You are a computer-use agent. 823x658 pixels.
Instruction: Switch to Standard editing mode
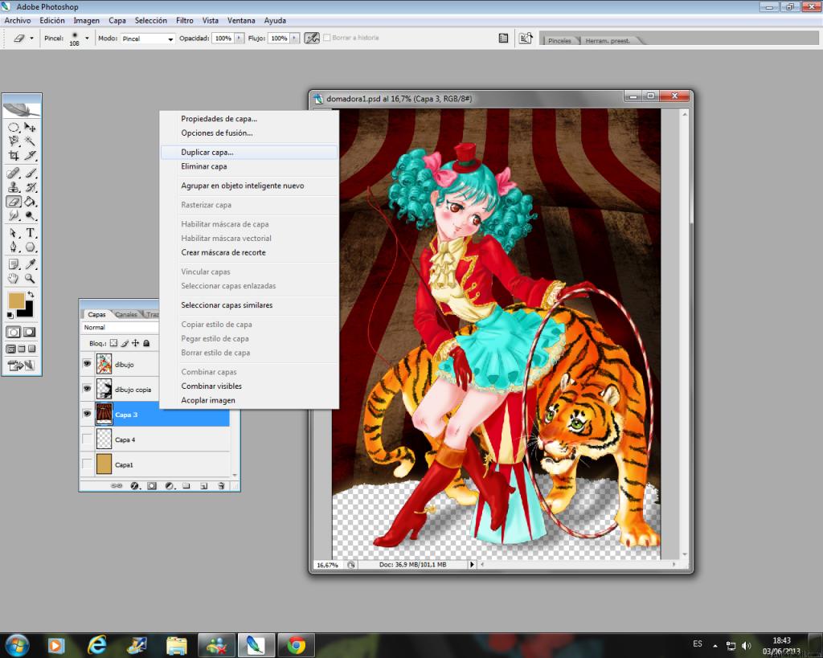[x=14, y=332]
